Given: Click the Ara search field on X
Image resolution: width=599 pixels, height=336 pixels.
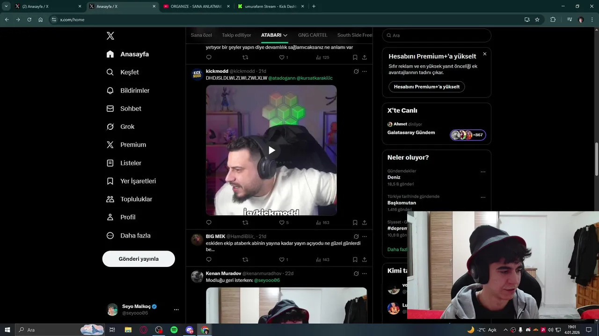Looking at the screenshot, I should click(437, 35).
